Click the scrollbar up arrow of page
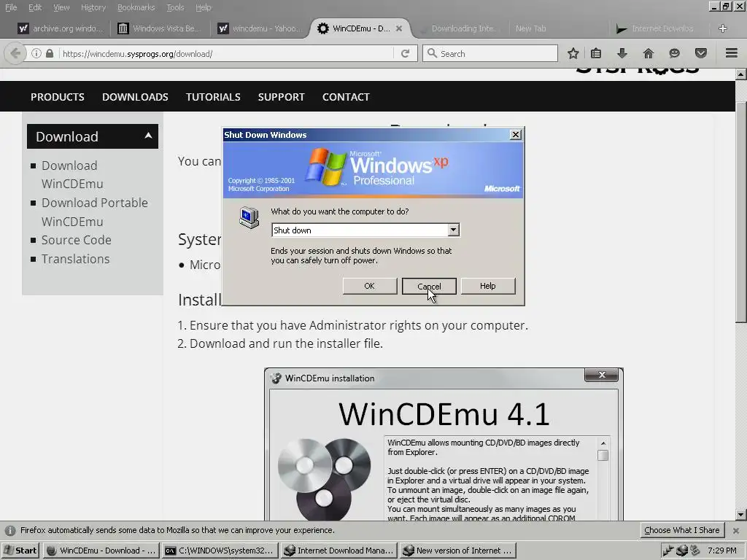Viewport: 747px width, 560px height. [x=740, y=74]
